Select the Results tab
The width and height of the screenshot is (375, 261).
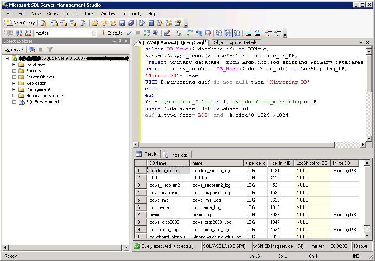point(147,154)
